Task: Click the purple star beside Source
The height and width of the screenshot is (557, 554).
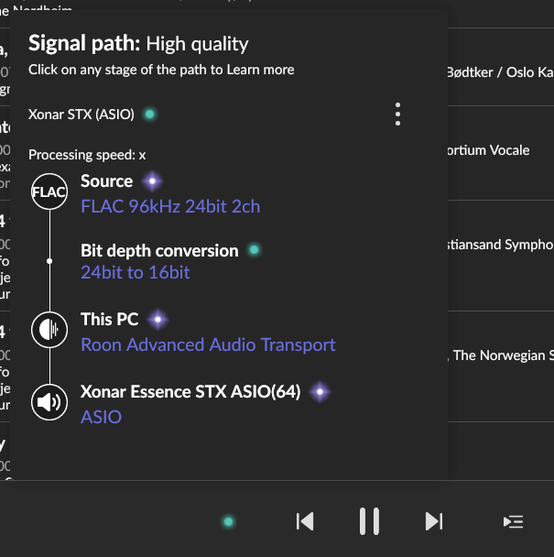Action: [154, 181]
